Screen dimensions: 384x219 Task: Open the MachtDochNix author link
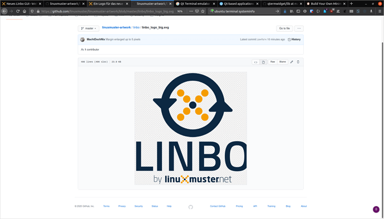point(96,40)
